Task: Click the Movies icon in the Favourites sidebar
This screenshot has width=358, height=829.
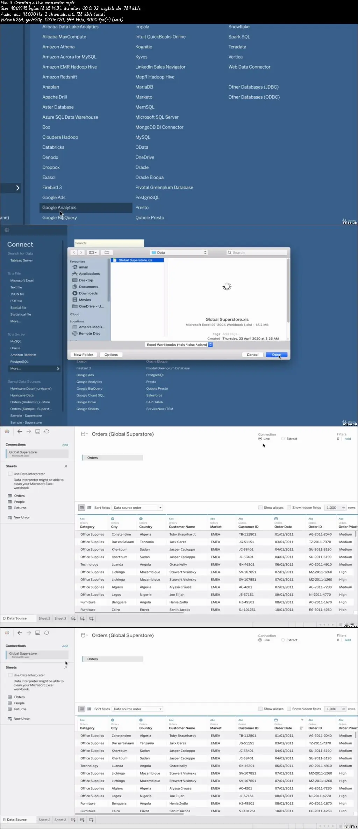Action: click(x=75, y=300)
